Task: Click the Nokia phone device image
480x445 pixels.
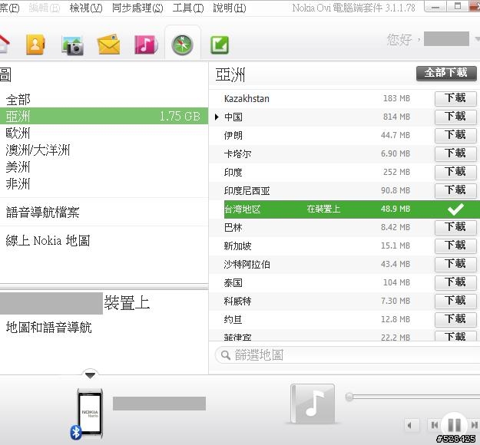Action: [90, 413]
